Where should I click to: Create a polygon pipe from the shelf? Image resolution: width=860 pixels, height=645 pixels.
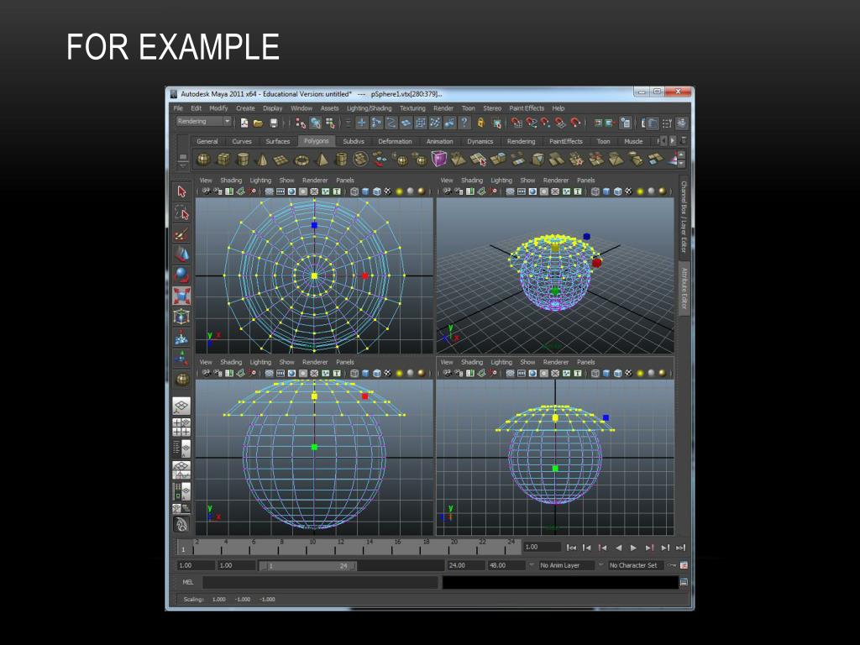341,160
